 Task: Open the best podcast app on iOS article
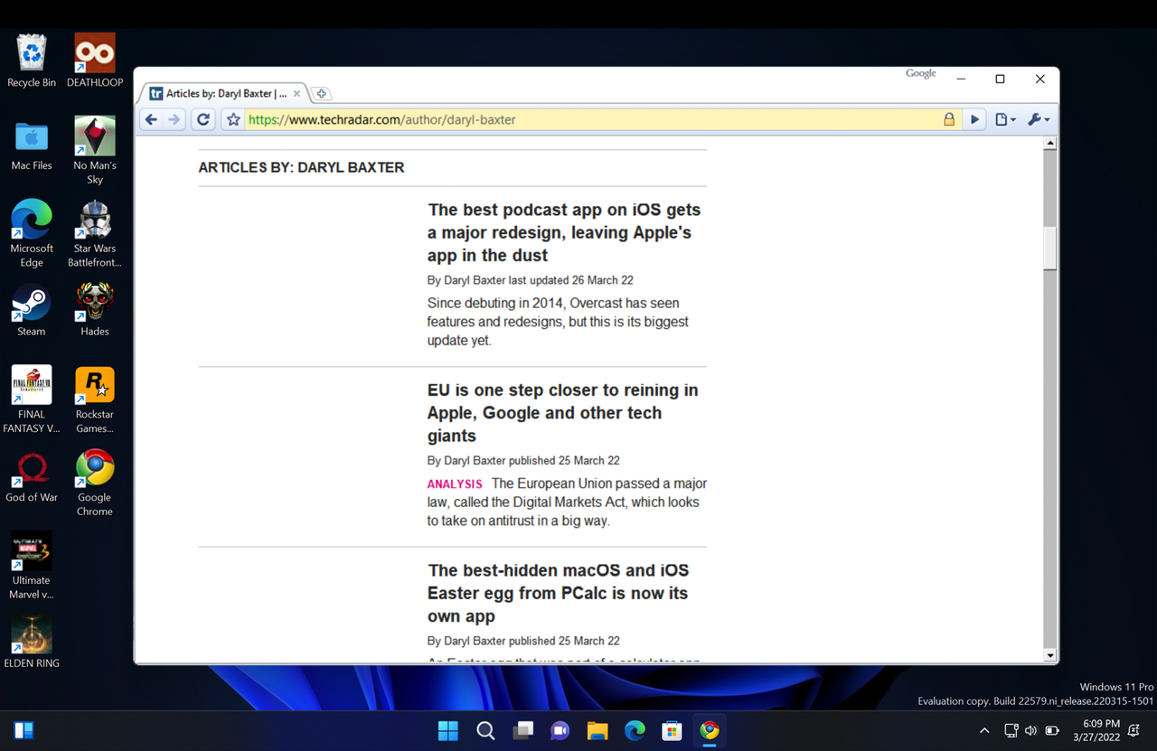coord(564,232)
